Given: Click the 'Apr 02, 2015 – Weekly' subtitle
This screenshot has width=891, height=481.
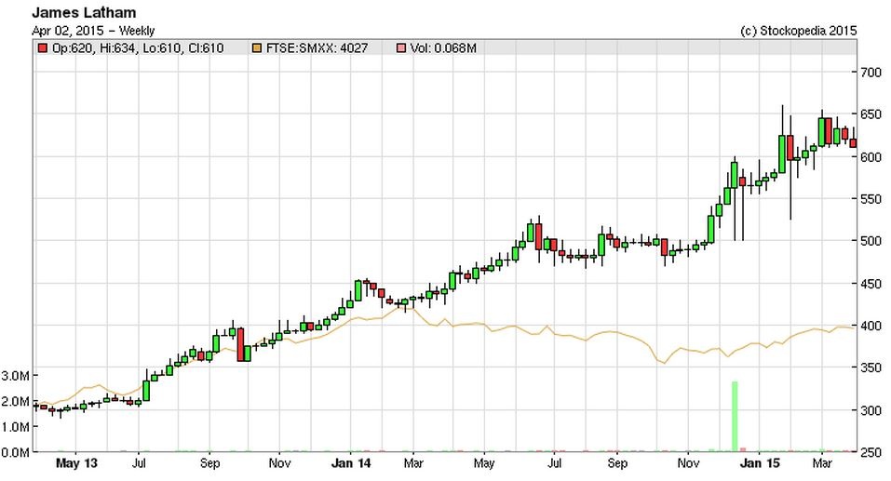Looking at the screenshot, I should pyautogui.click(x=93, y=31).
